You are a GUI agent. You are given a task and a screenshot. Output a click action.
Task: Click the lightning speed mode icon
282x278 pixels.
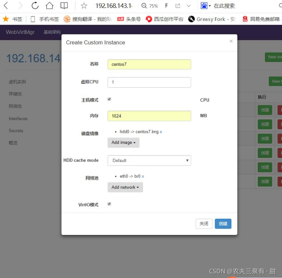[x=166, y=6]
